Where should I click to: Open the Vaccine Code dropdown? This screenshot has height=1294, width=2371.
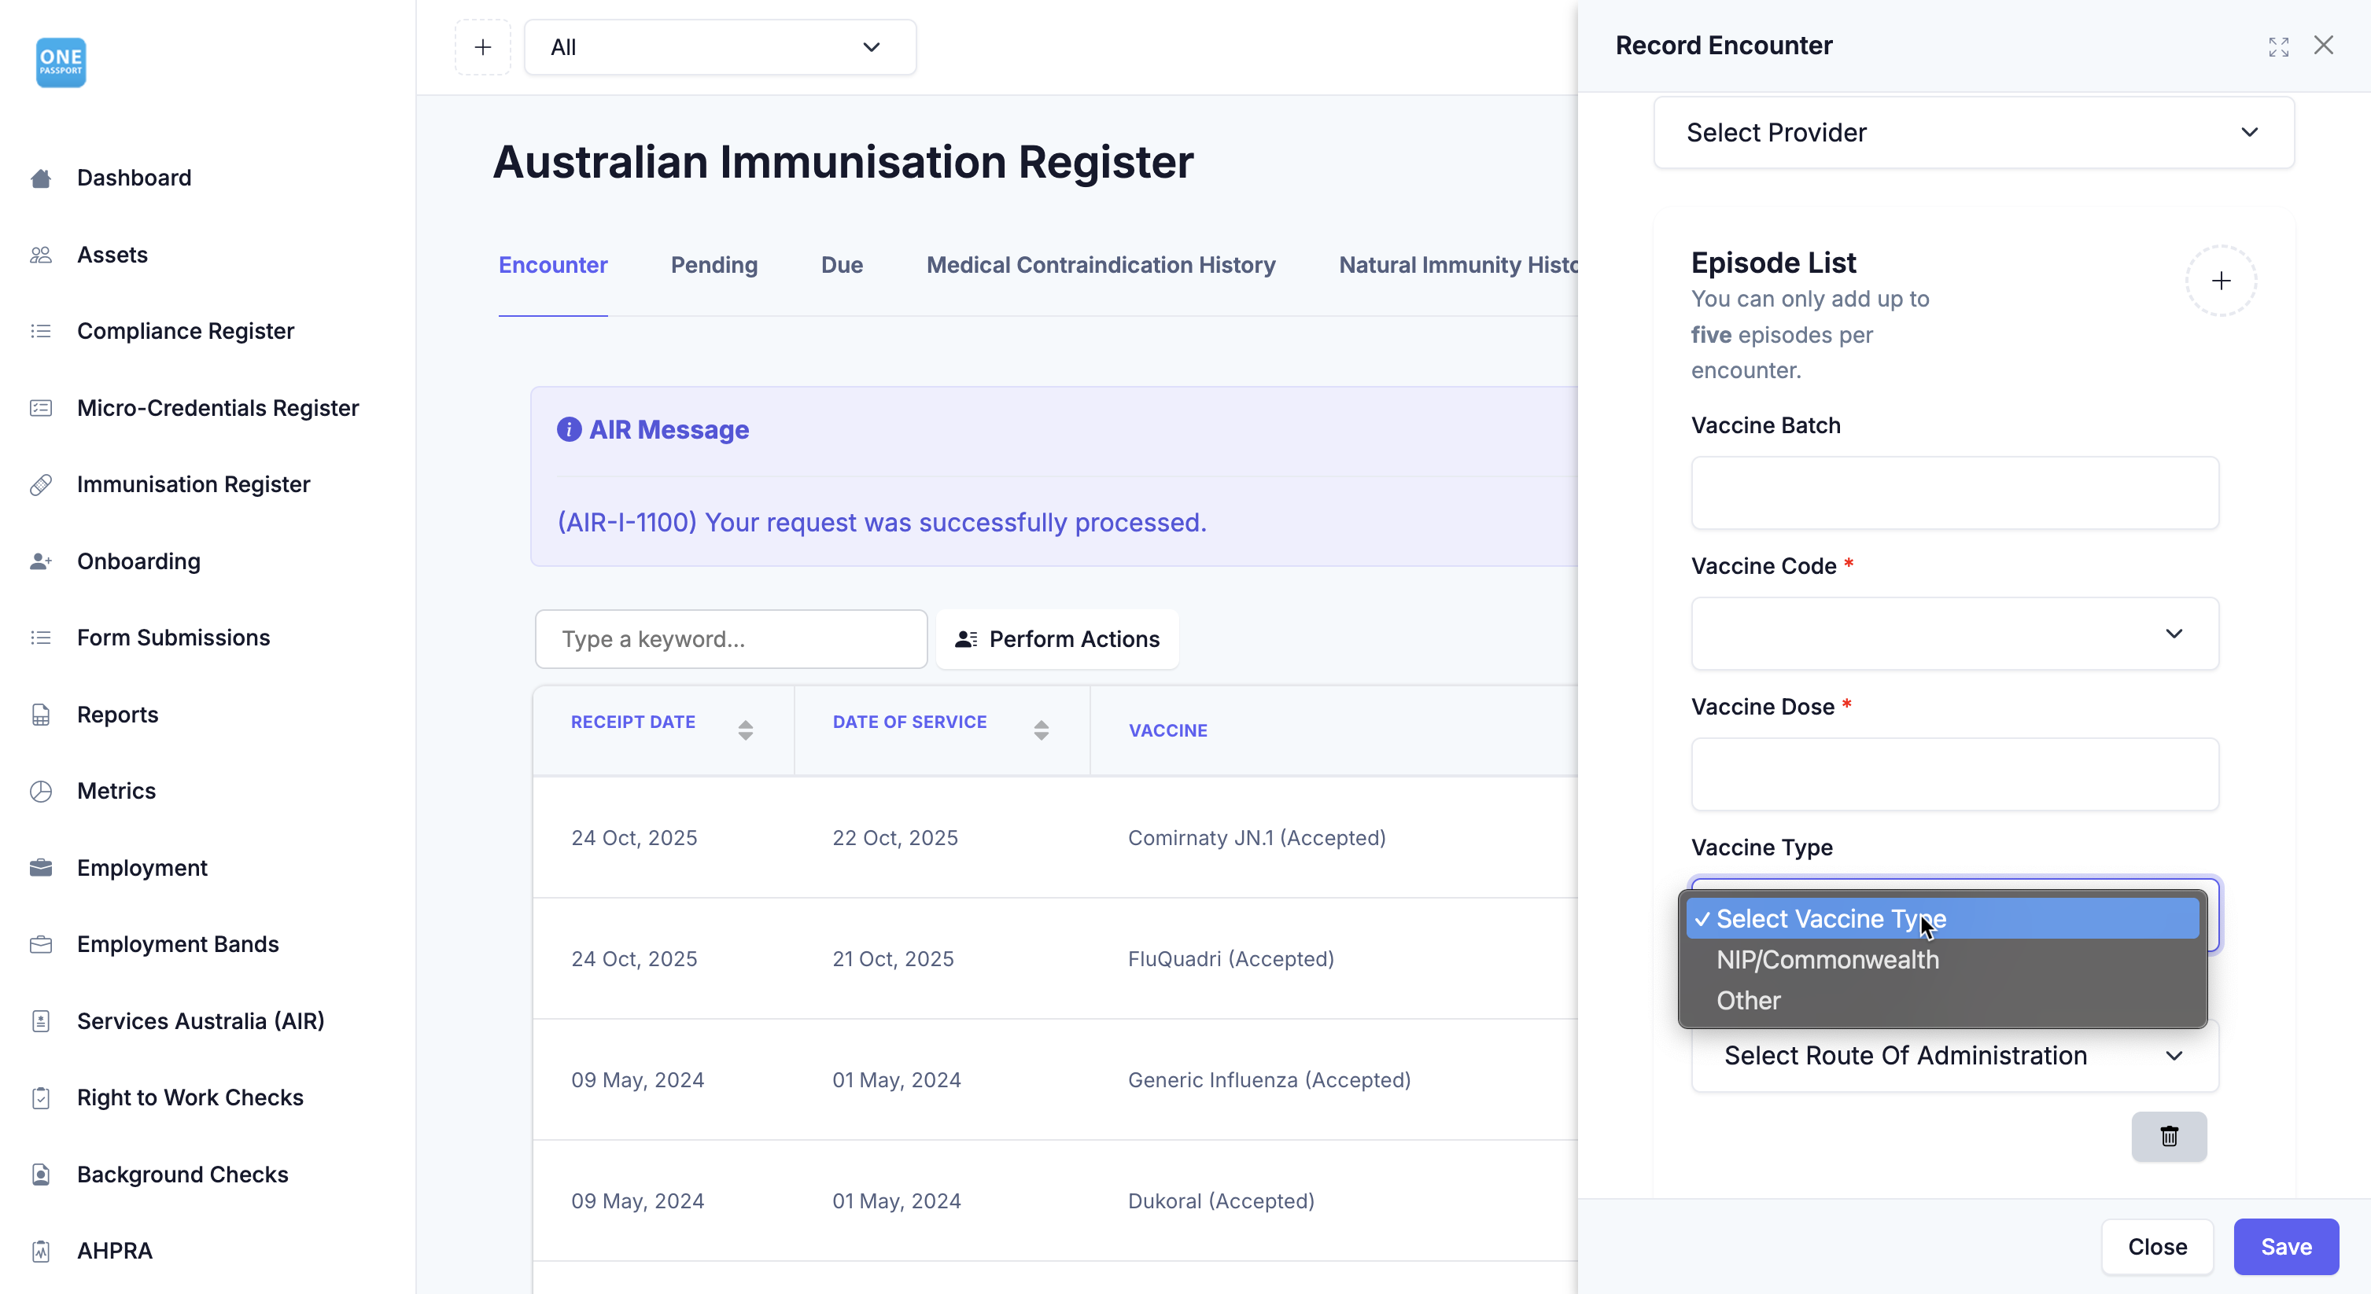pyautogui.click(x=1955, y=634)
